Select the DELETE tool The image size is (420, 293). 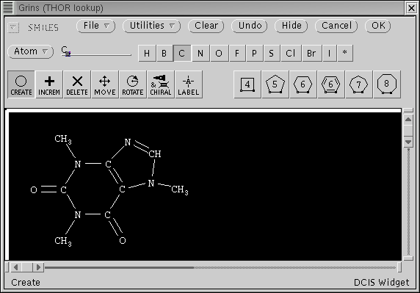[x=77, y=84]
